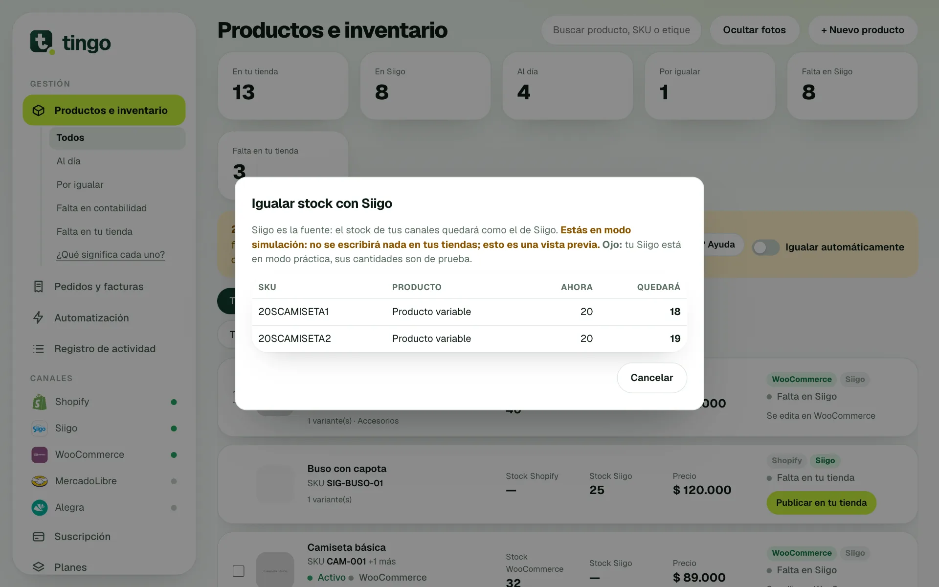Cancel the Igualar stock dialog
Screen dimensions: 939x587
click(x=652, y=378)
